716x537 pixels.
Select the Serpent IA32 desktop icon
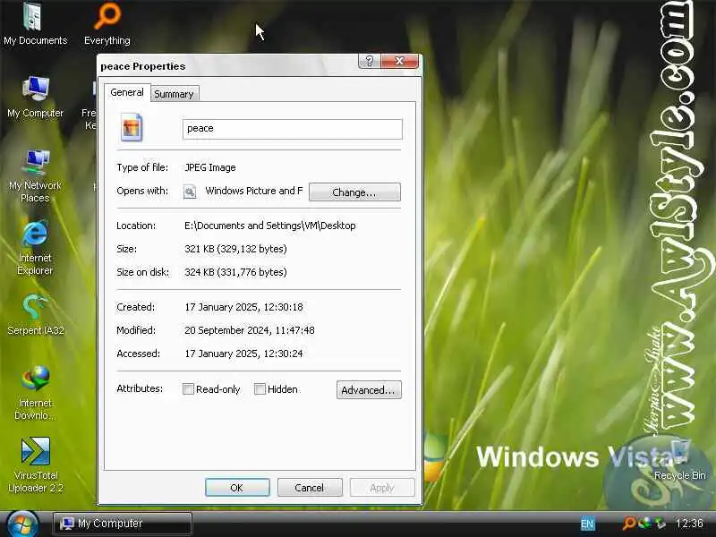coord(36,314)
